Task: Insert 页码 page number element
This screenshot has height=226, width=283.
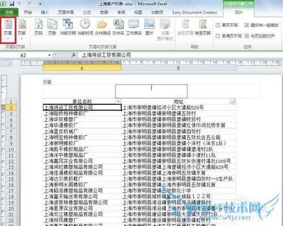Action: [x=38, y=28]
